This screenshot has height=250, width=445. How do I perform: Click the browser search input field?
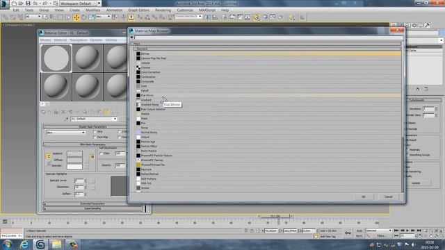point(268,37)
